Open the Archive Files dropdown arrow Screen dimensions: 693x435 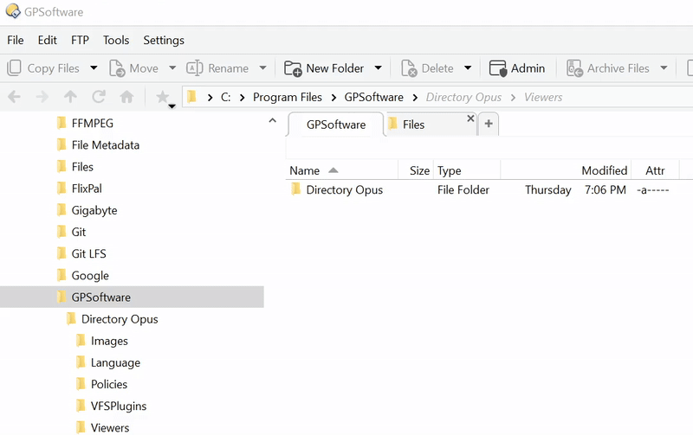[x=664, y=68]
